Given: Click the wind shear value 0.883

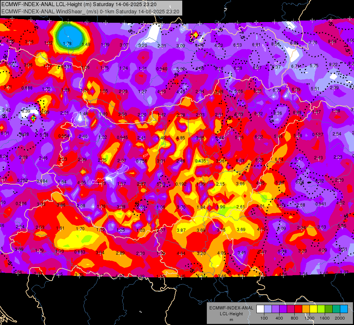Looking at the screenshot, I should click(x=80, y=252).
